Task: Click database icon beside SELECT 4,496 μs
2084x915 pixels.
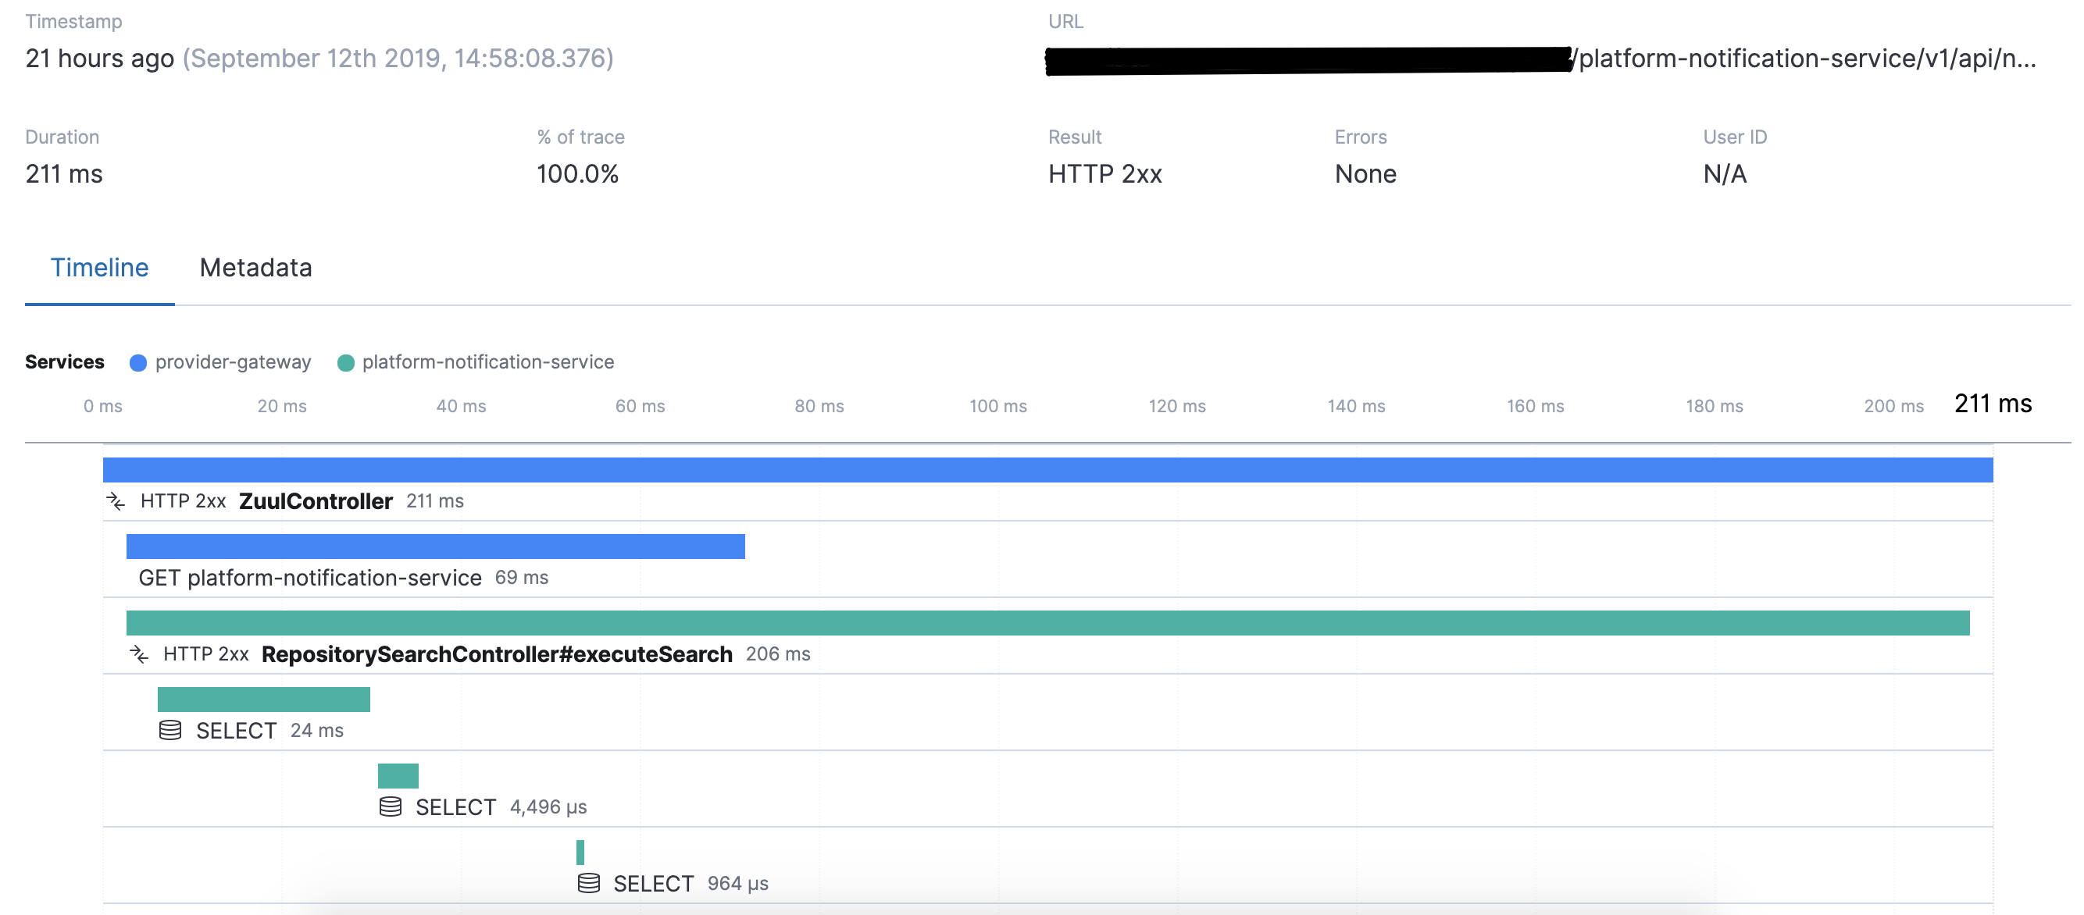Action: [390, 806]
